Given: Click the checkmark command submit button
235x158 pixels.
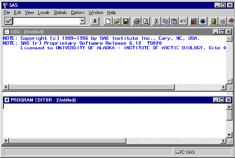Looking at the screenshot, I should [8, 21].
